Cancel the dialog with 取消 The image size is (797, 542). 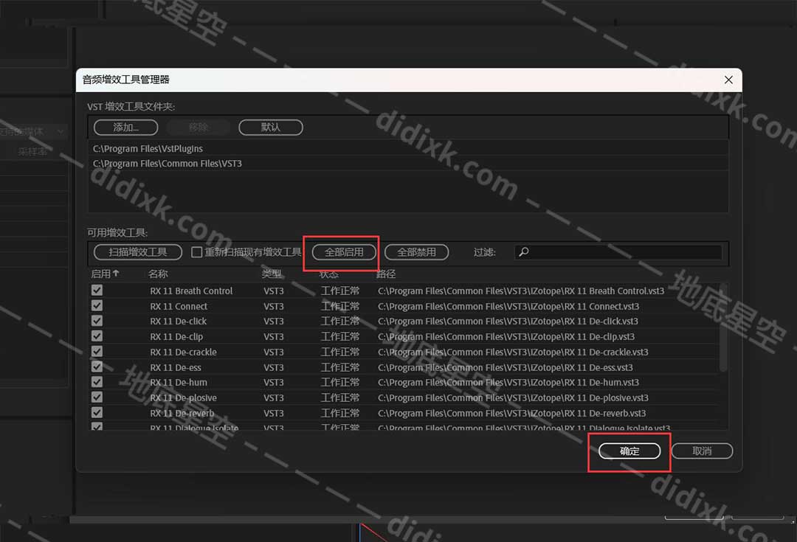pos(702,451)
